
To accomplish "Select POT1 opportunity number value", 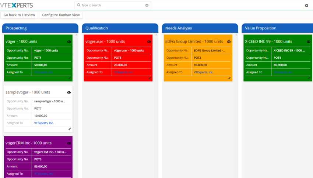I will coord(38,58).
